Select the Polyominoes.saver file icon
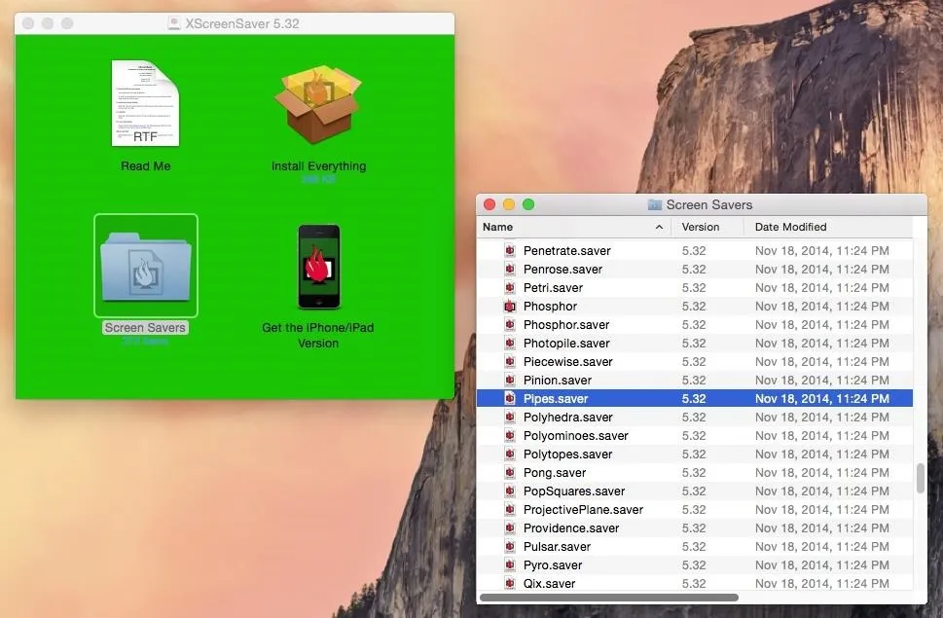Screen dimensions: 943x618 [510, 436]
